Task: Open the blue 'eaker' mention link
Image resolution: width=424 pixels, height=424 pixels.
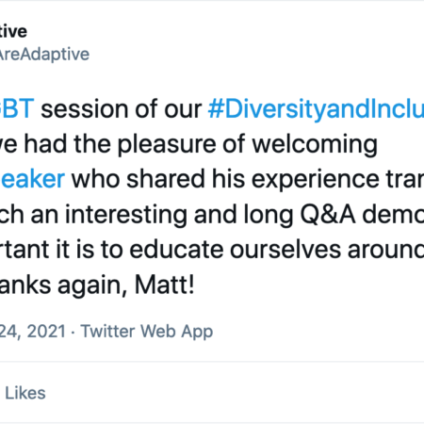Action: click(32, 179)
